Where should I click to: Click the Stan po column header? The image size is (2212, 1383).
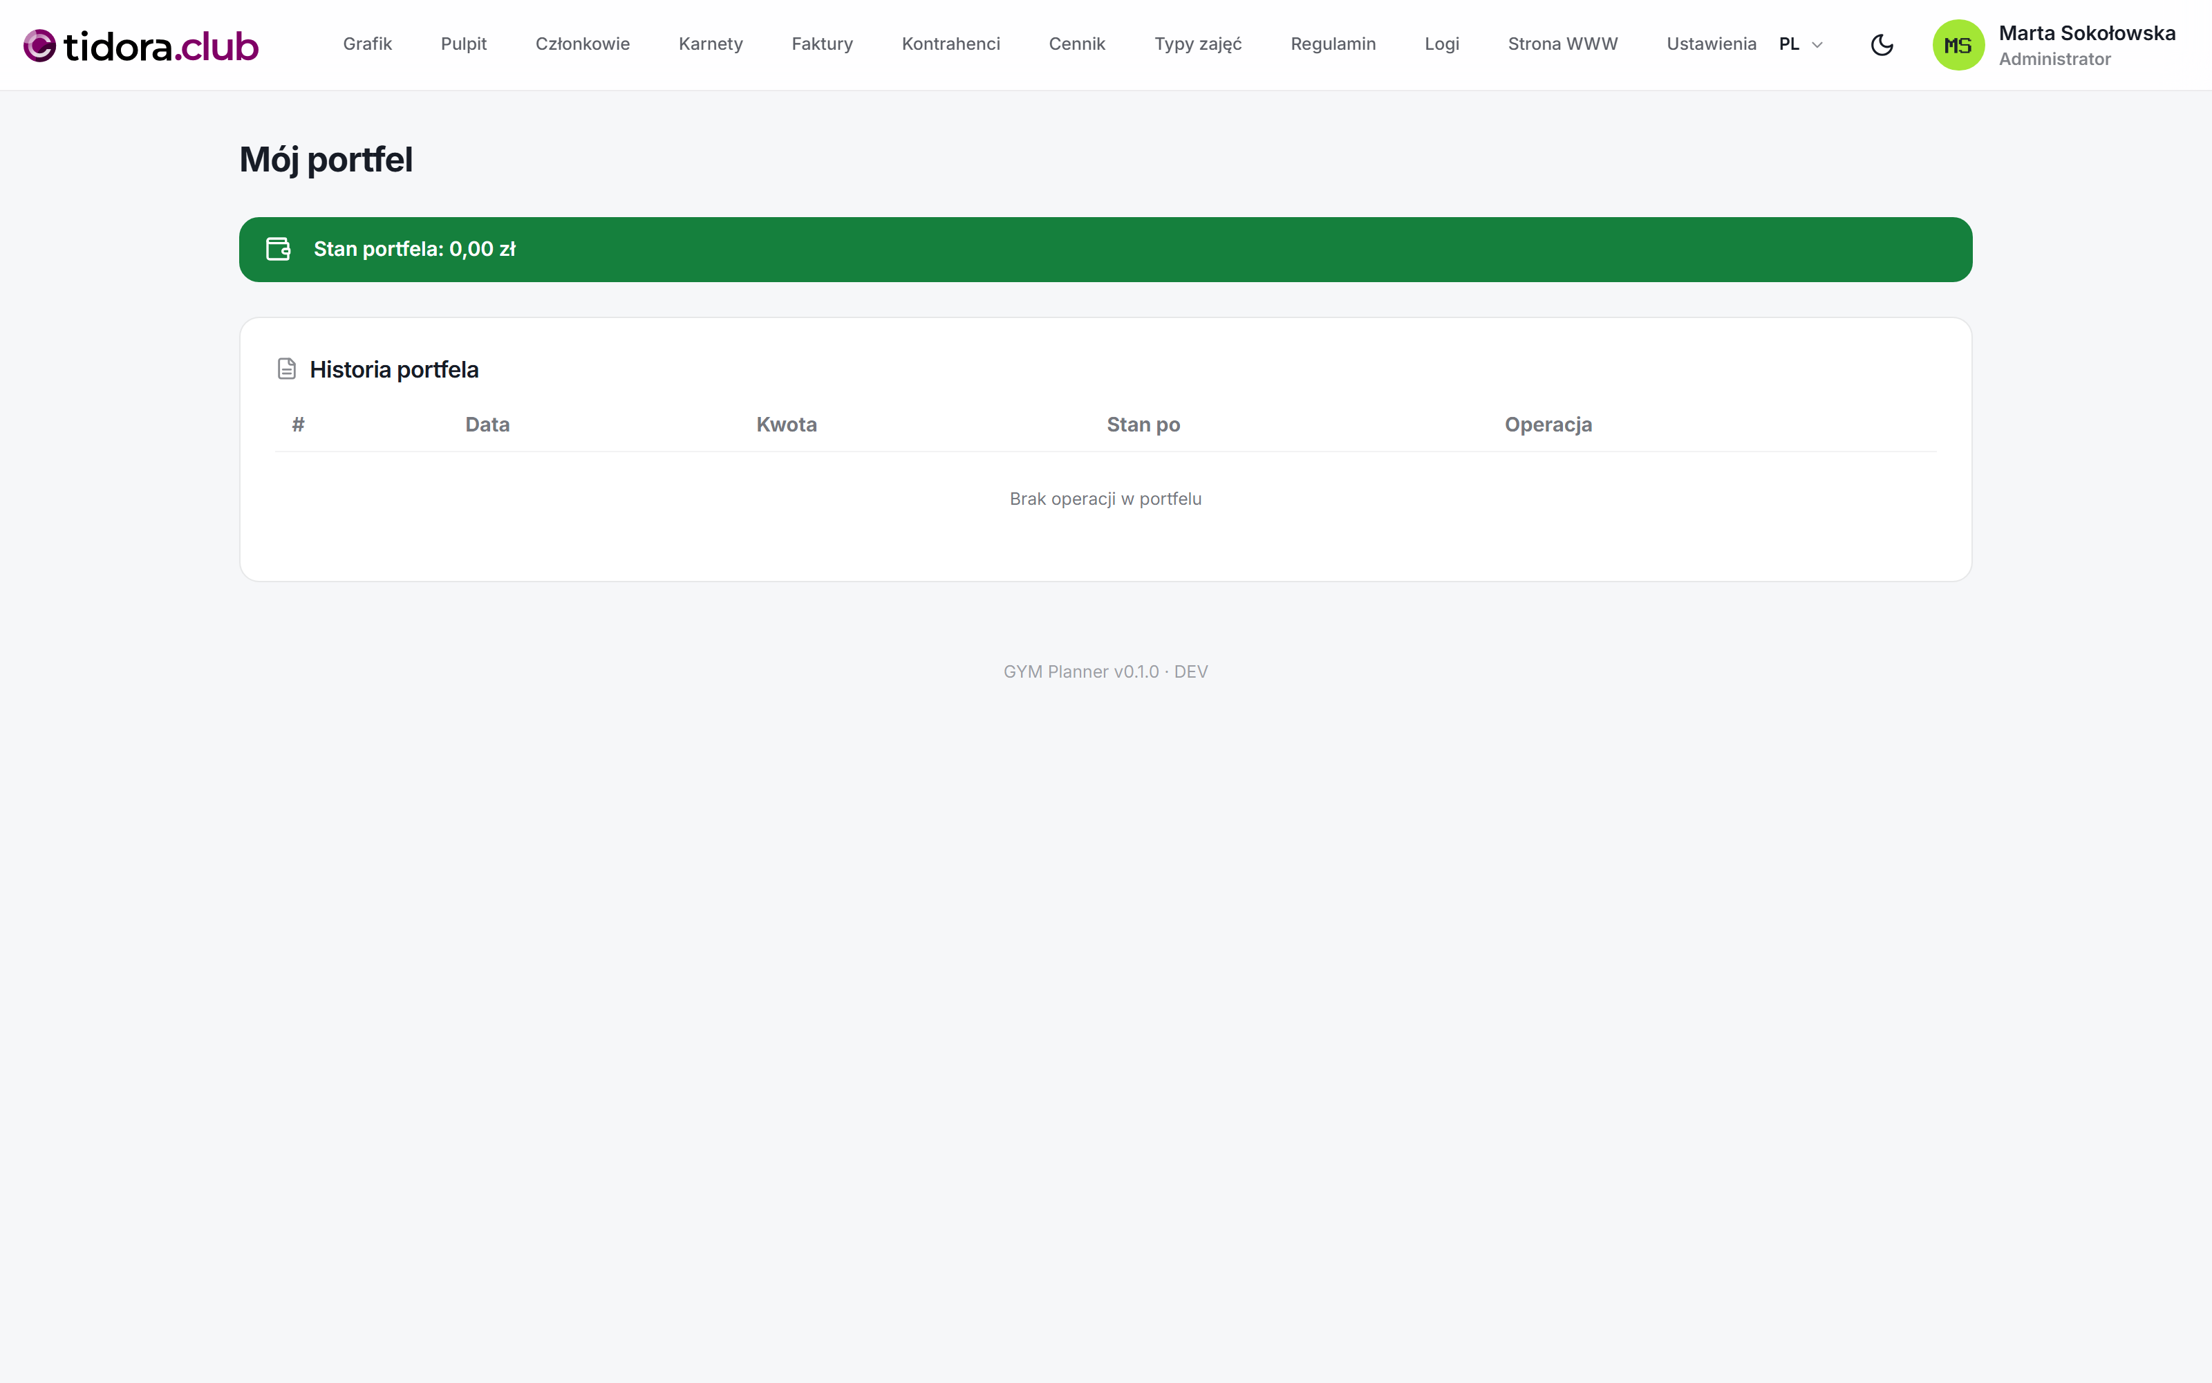pyautogui.click(x=1143, y=425)
